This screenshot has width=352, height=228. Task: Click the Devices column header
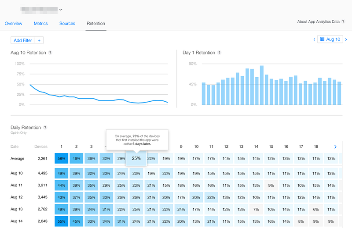pyautogui.click(x=41, y=146)
